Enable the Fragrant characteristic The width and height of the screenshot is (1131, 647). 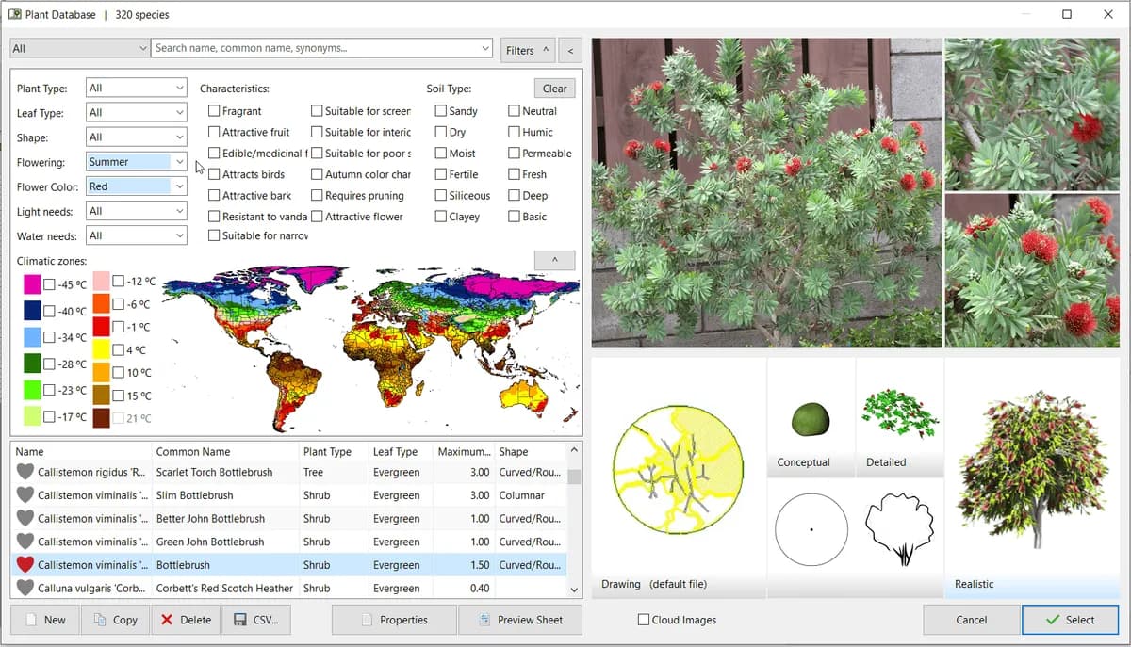[x=214, y=111]
